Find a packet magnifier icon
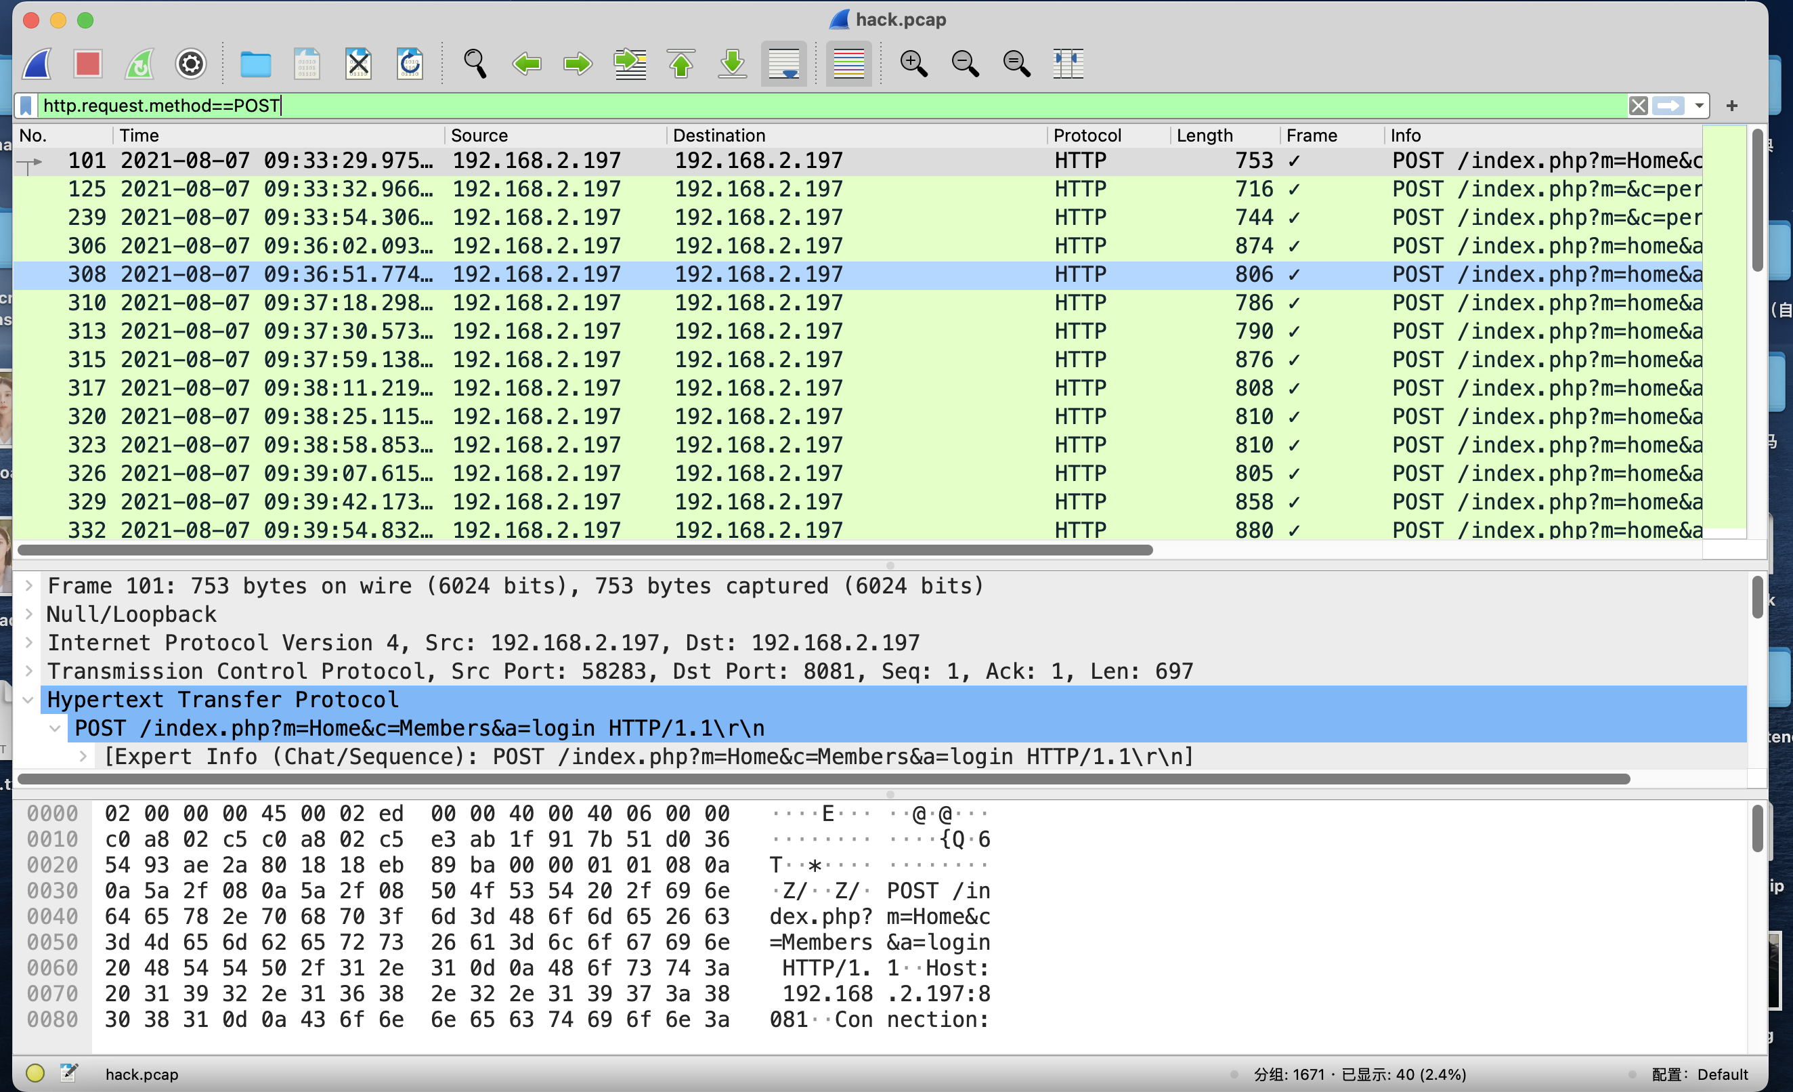The width and height of the screenshot is (1793, 1092). [x=475, y=64]
